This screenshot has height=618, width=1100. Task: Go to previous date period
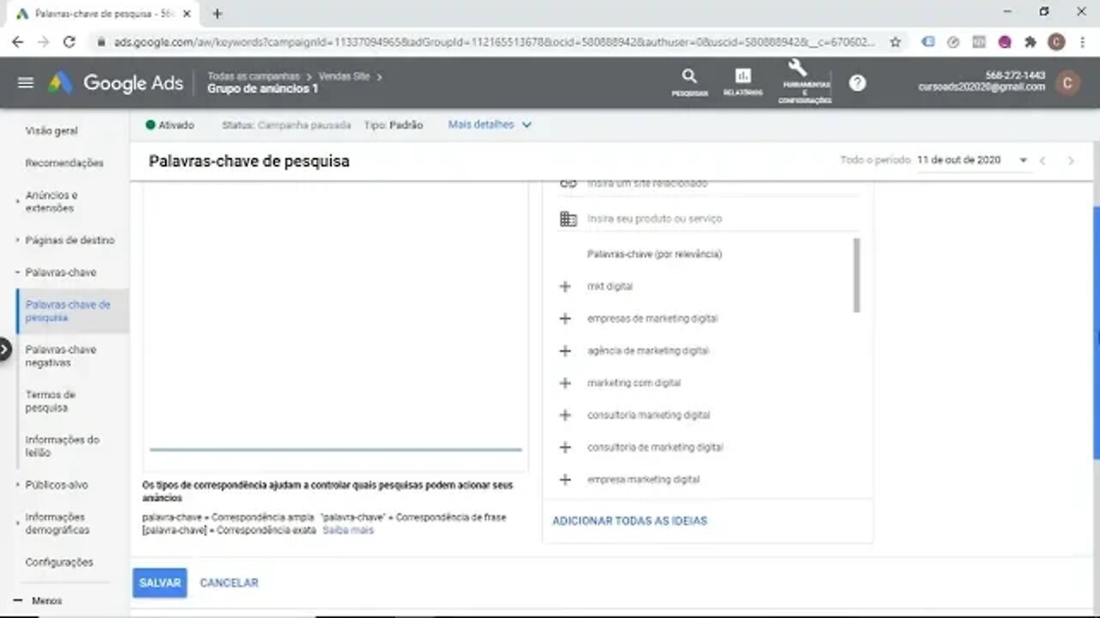pos(1042,161)
